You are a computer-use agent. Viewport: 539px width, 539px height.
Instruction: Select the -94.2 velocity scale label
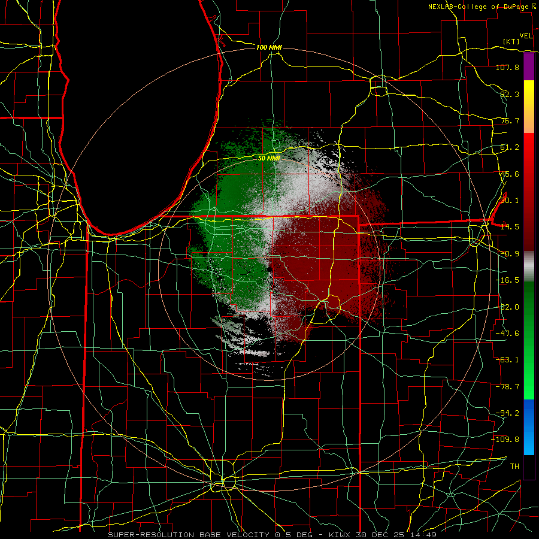click(x=507, y=413)
